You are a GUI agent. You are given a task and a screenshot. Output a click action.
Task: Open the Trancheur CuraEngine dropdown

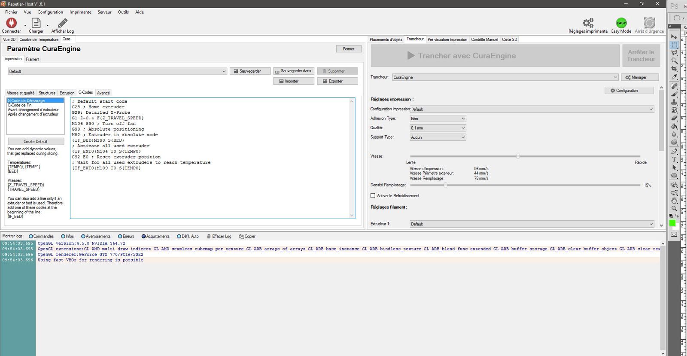pyautogui.click(x=505, y=77)
